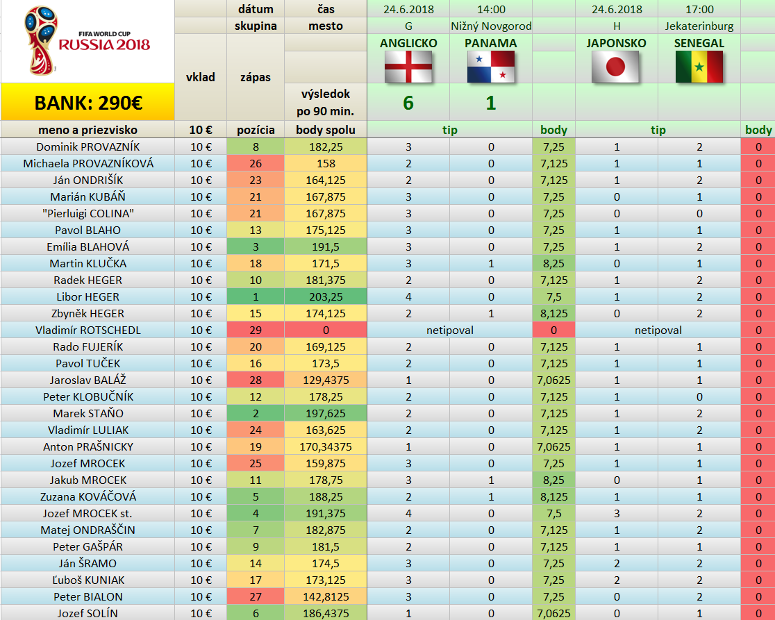Click Libor HEGER's total points 203,25
Screen dimensions: 775x620
coord(325,296)
